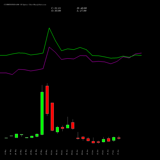Image resolution: width=160 pixels, height=160 pixels.
Task: Click the peak of the purple indicator line
Action: click(x=49, y=47)
